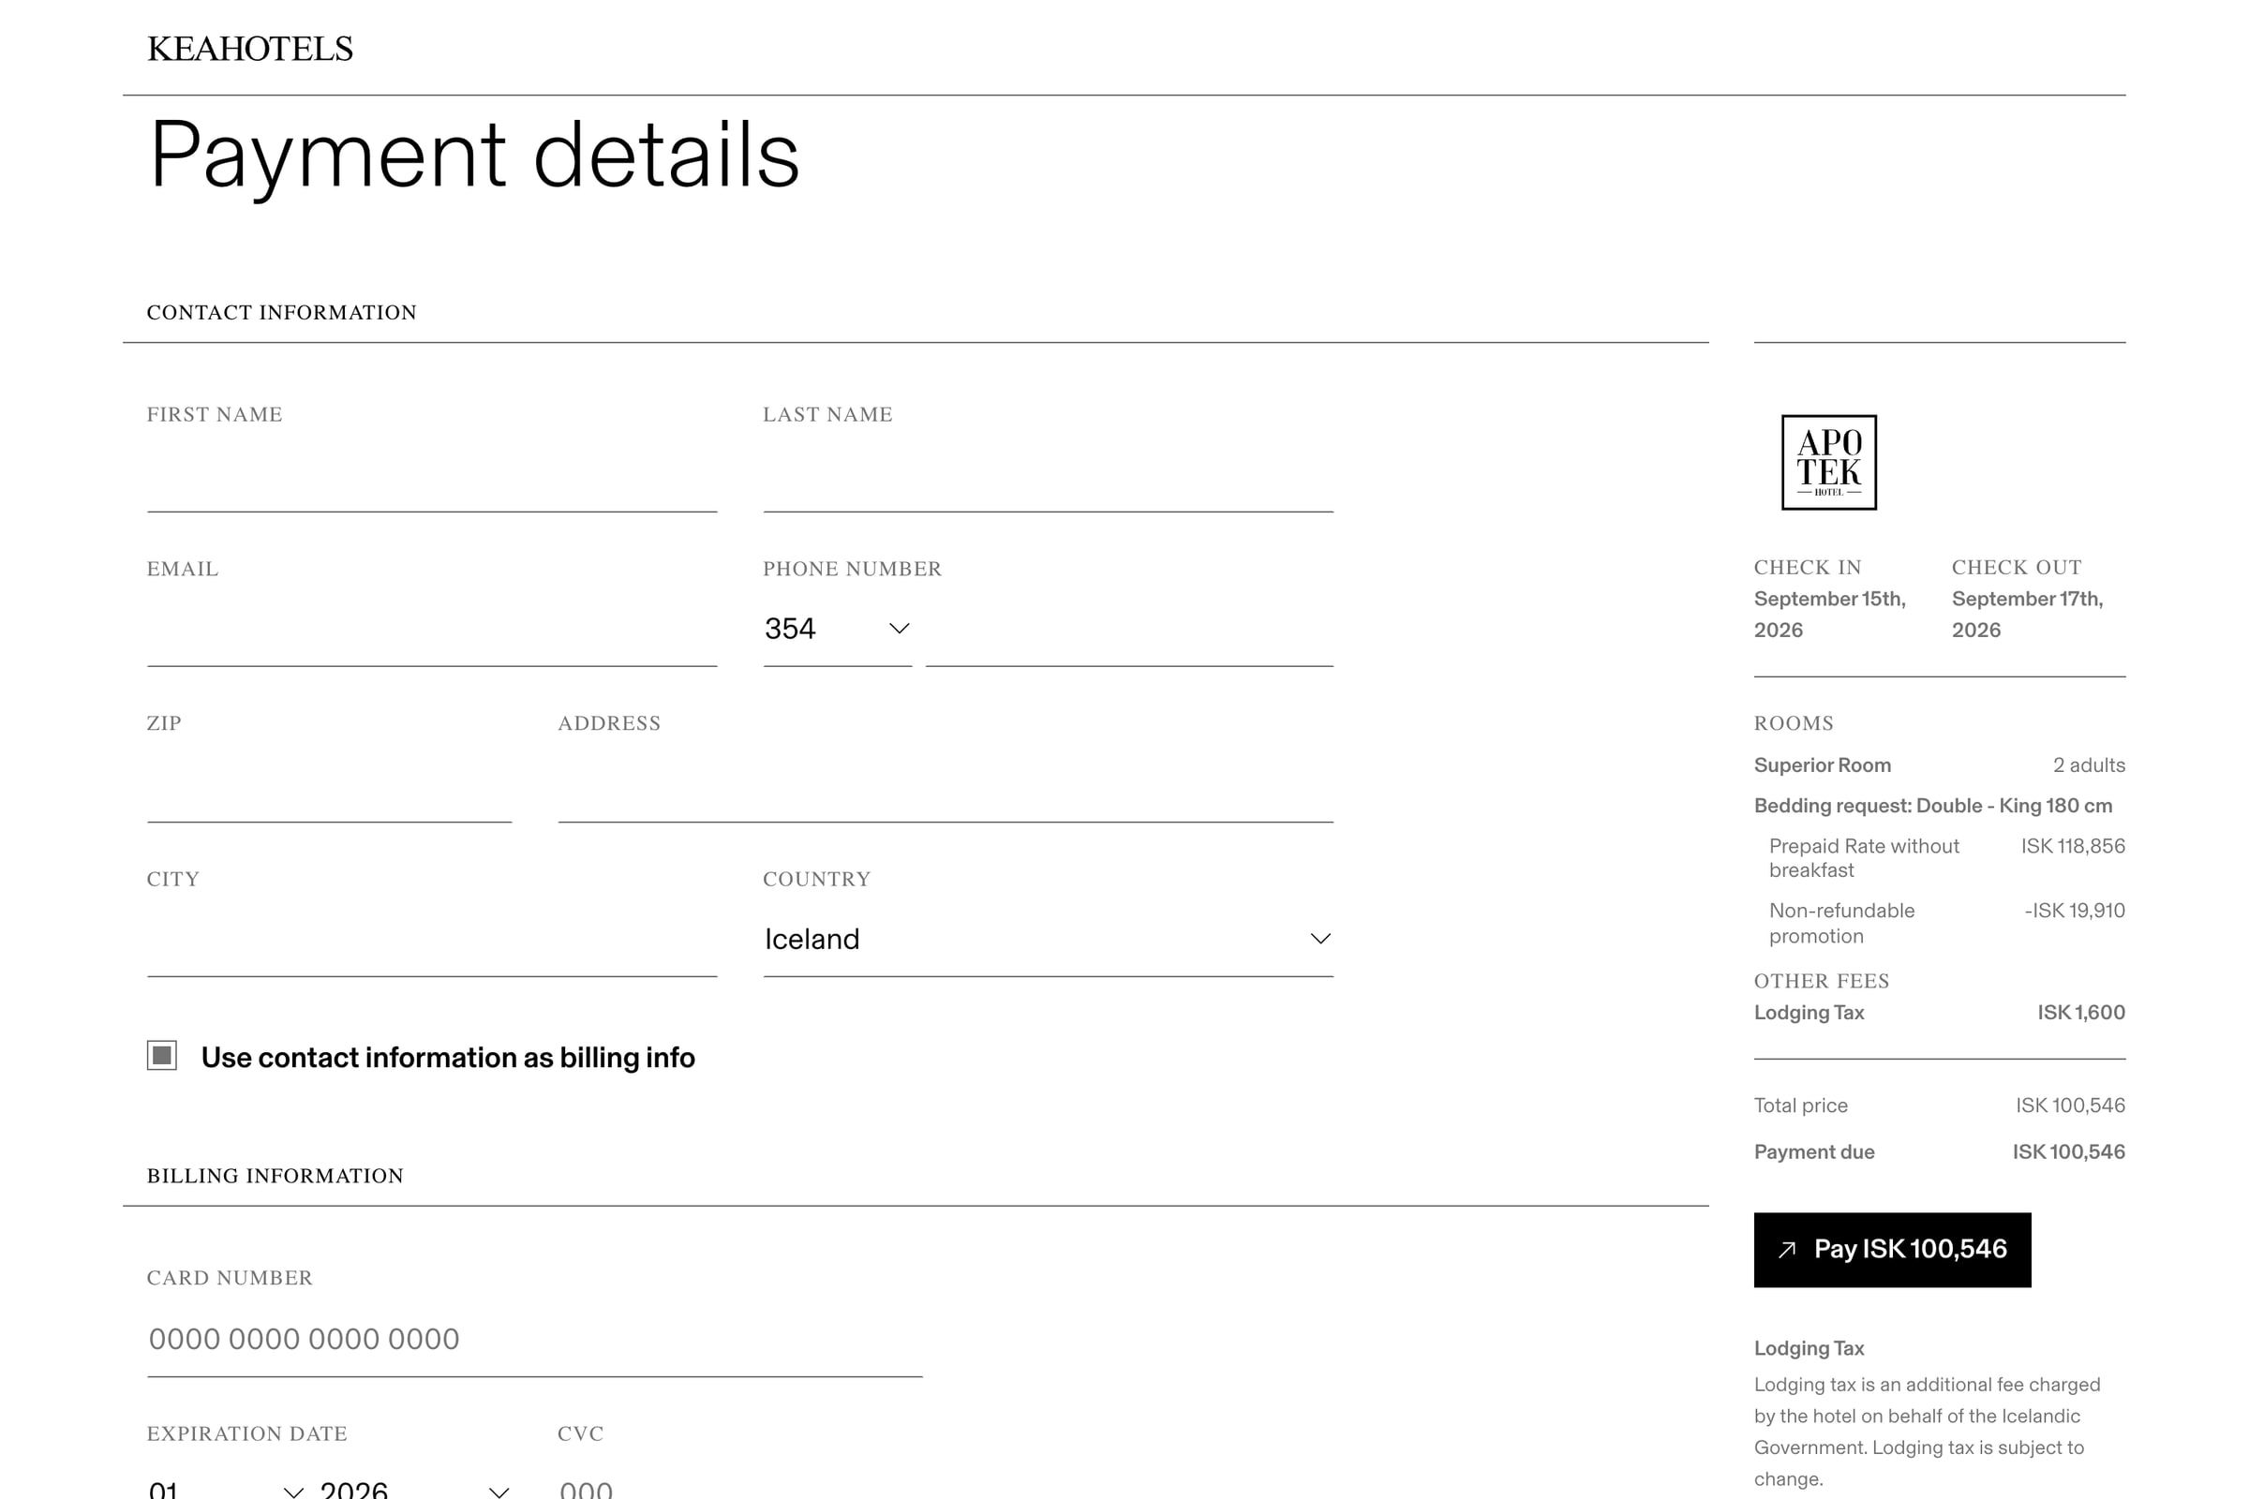
Task: Click the Total price ISK 100,546 value
Action: point(2070,1106)
